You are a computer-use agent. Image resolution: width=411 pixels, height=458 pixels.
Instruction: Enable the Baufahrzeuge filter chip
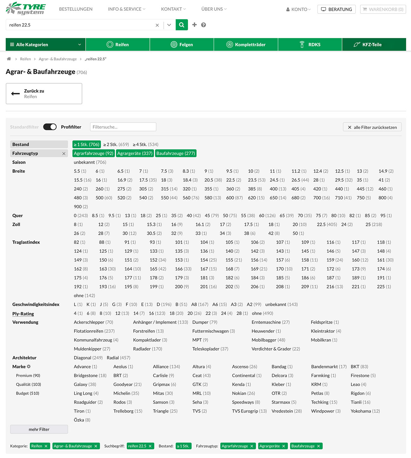[x=176, y=153]
